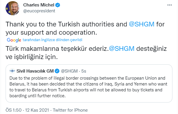Open the quoted tweet about Belarus flights
178x114 pixels.
[89, 83]
